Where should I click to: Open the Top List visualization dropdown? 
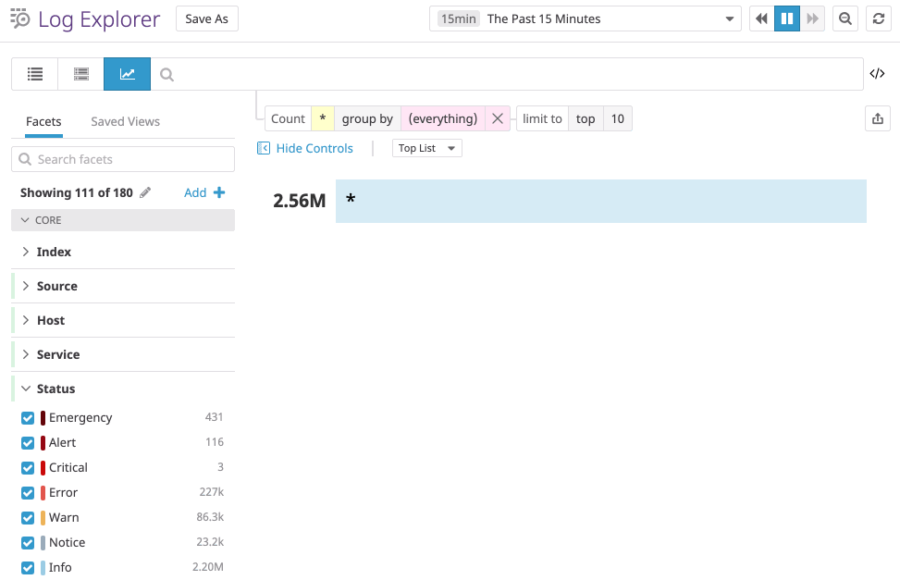click(426, 148)
